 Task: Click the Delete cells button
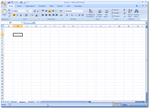(x=116, y=13)
